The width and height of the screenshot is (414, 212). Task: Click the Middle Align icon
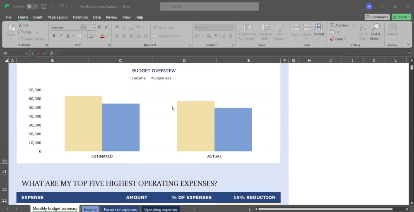coord(124,27)
